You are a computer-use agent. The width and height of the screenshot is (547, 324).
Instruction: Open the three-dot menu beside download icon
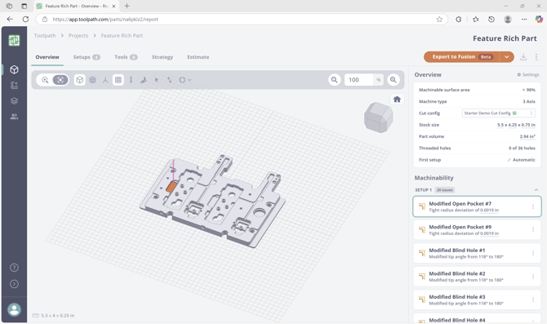[x=536, y=57]
